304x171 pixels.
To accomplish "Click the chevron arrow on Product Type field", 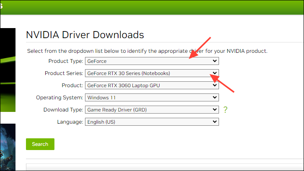I will 215,61.
